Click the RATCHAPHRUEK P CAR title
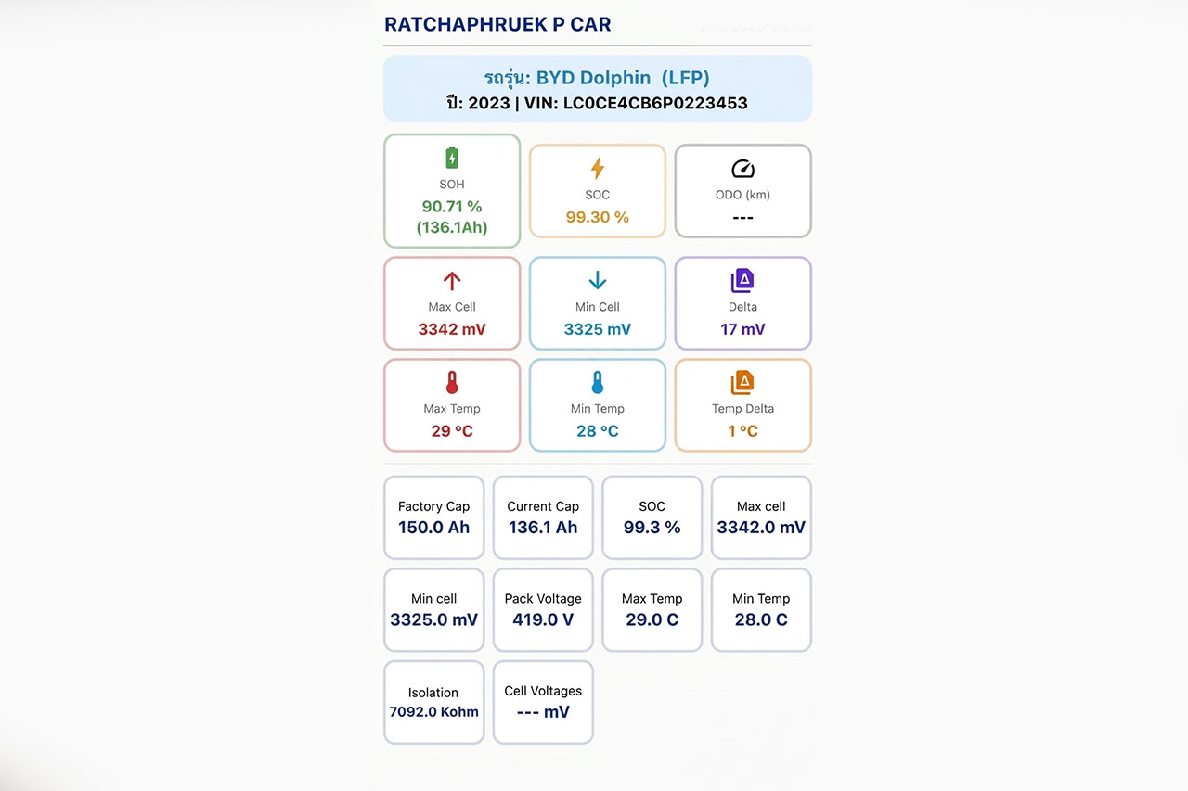This screenshot has height=791, width=1188. 497,25
